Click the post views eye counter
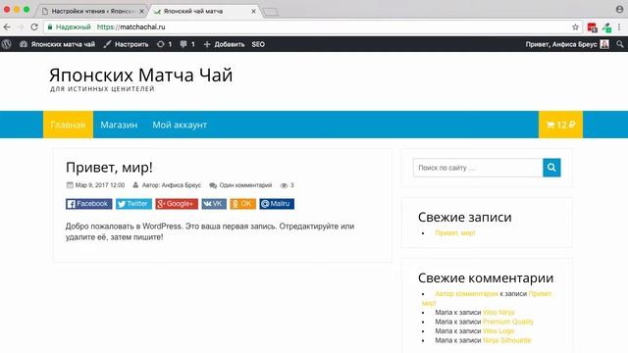Image resolution: width=628 pixels, height=353 pixels. (x=288, y=185)
